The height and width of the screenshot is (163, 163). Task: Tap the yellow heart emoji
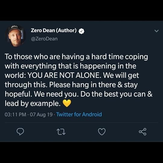[x=67, y=103]
